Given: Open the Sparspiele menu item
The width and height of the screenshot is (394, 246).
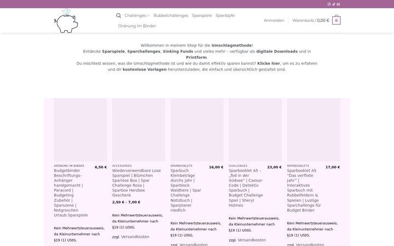Looking at the screenshot, I should [x=202, y=15].
